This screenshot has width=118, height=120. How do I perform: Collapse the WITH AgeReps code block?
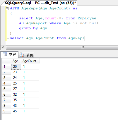[x=7, y=9]
